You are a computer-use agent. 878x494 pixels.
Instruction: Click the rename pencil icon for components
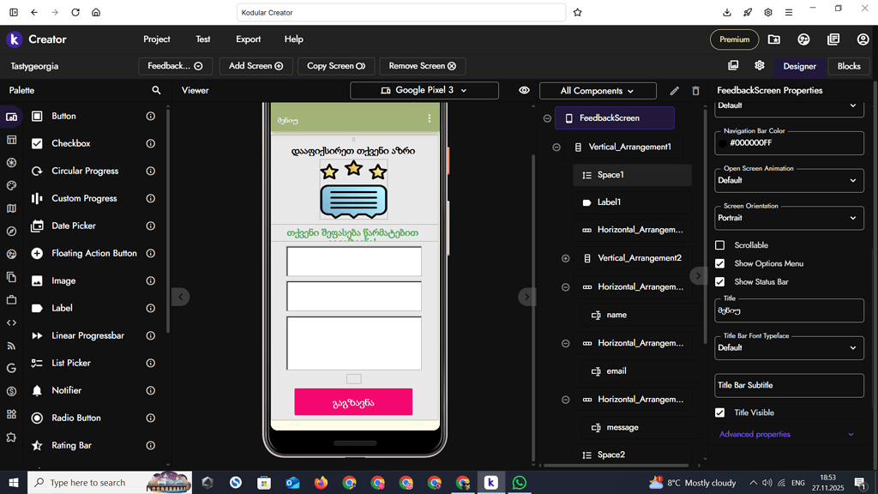pos(674,91)
